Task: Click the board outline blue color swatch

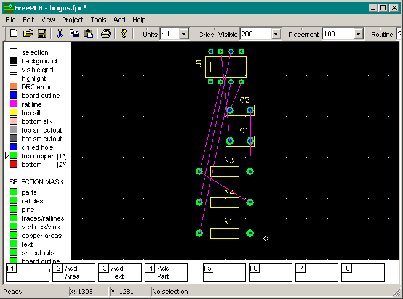Action: tap(14, 96)
